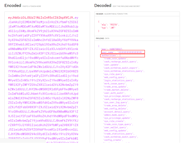Viewport: 184px width, 143px height.
Task: Click encoded line starting aXN0aWNzX3F1ZXJ5Iiwic3lz
Action: click(x=43, y=49)
